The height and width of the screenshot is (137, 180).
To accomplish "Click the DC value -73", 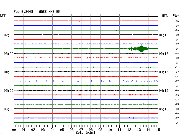I will click(177, 100).
